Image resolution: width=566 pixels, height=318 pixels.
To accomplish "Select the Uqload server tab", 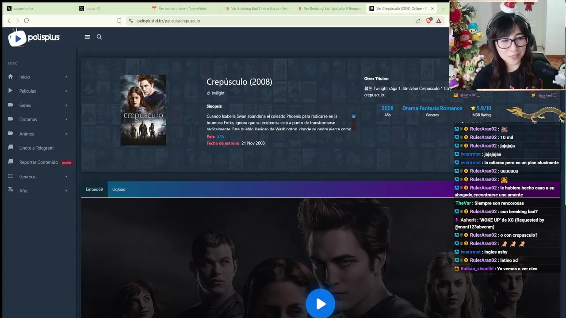I will (x=119, y=189).
